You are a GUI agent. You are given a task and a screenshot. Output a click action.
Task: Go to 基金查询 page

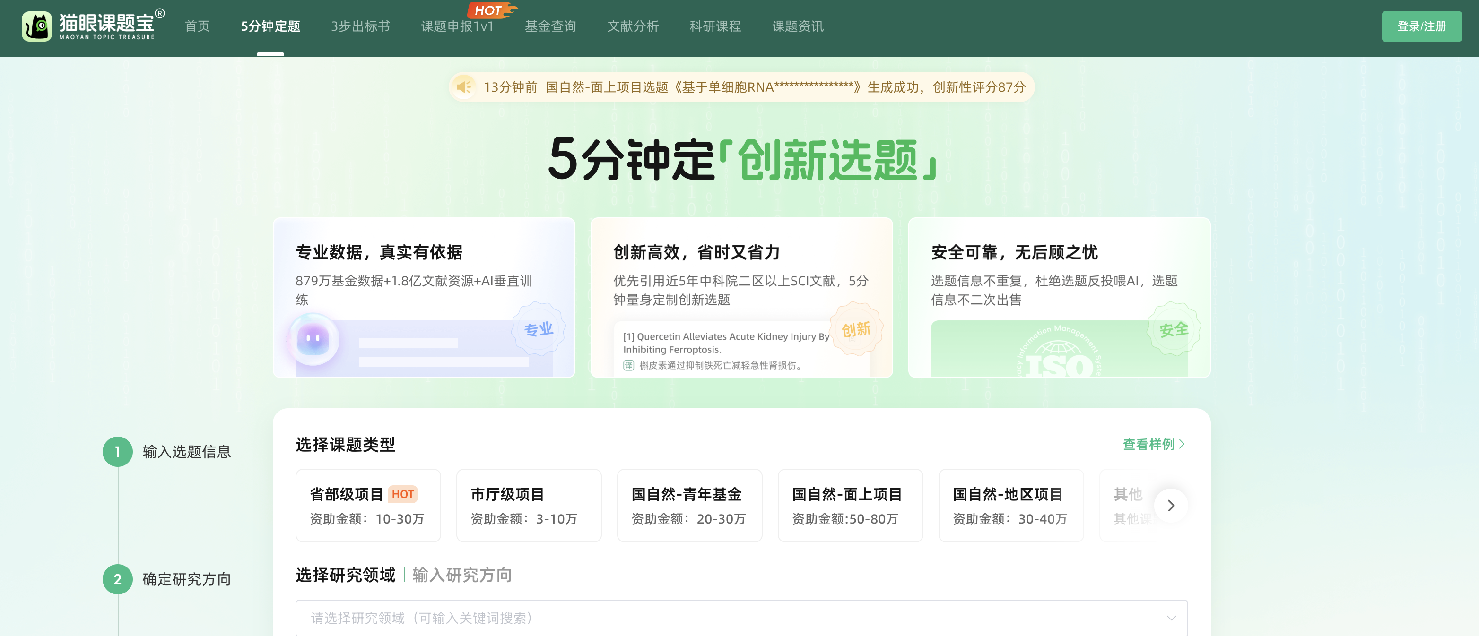click(x=550, y=26)
